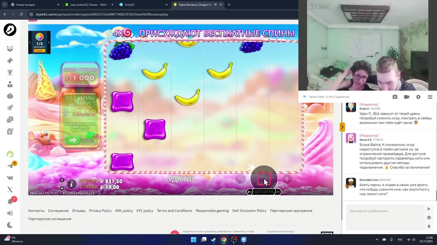Go to next fragment in 1/3 widget

tap(48, 43)
